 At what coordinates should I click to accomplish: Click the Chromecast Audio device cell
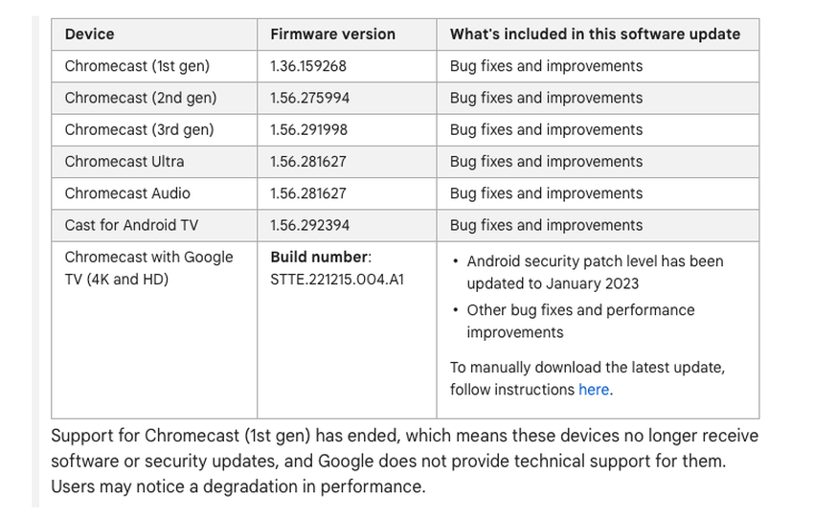127,192
